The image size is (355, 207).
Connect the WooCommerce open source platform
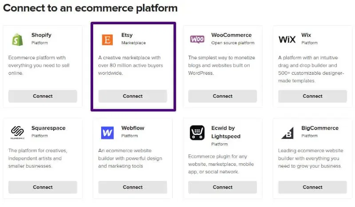point(222,96)
